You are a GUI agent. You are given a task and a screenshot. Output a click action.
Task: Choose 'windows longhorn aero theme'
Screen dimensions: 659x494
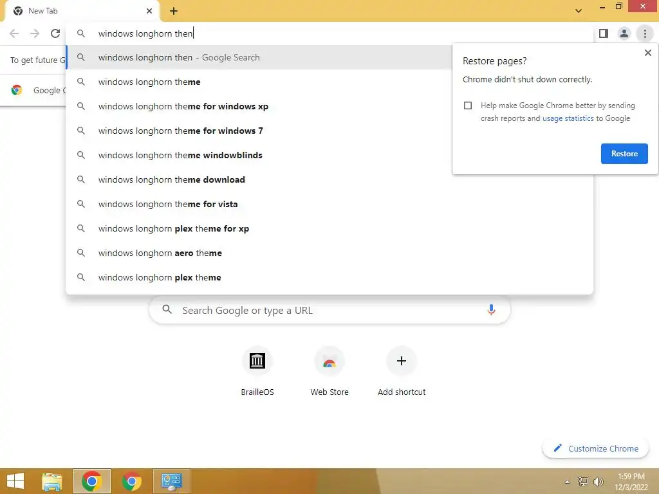pyautogui.click(x=329, y=253)
